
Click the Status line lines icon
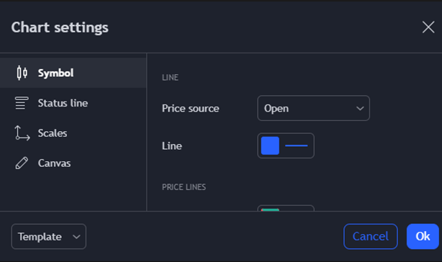click(22, 103)
